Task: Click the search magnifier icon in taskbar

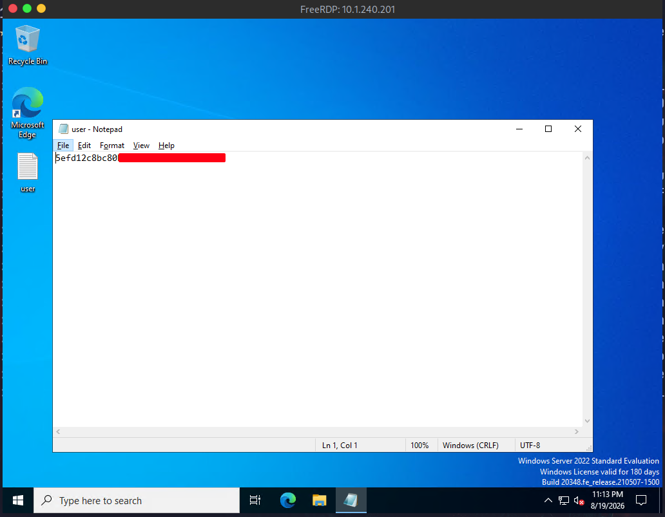Action: (46, 500)
